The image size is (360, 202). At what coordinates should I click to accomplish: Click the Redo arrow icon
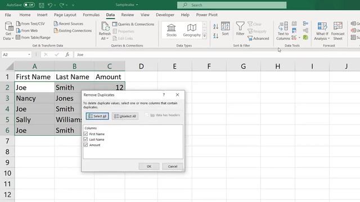(61, 5)
